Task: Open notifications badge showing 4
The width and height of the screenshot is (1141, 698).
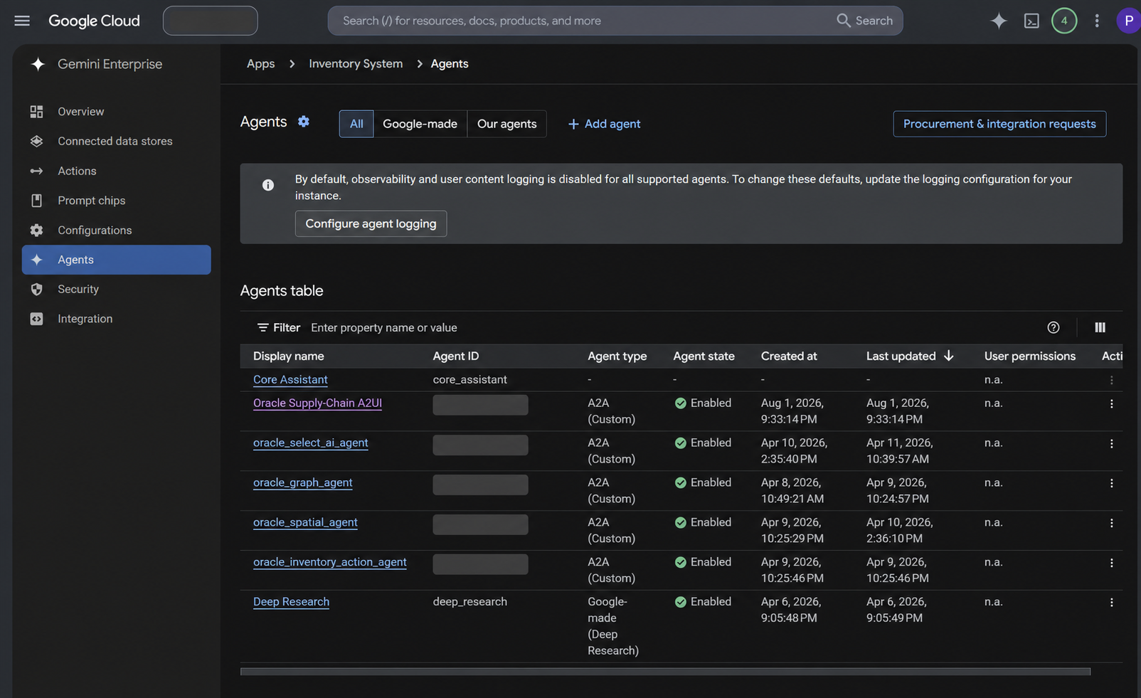Action: (x=1064, y=21)
